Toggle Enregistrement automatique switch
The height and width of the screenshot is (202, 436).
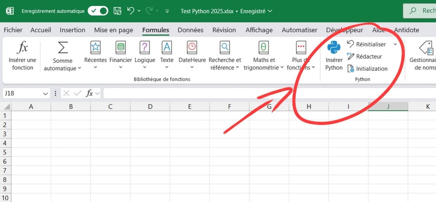tap(98, 11)
